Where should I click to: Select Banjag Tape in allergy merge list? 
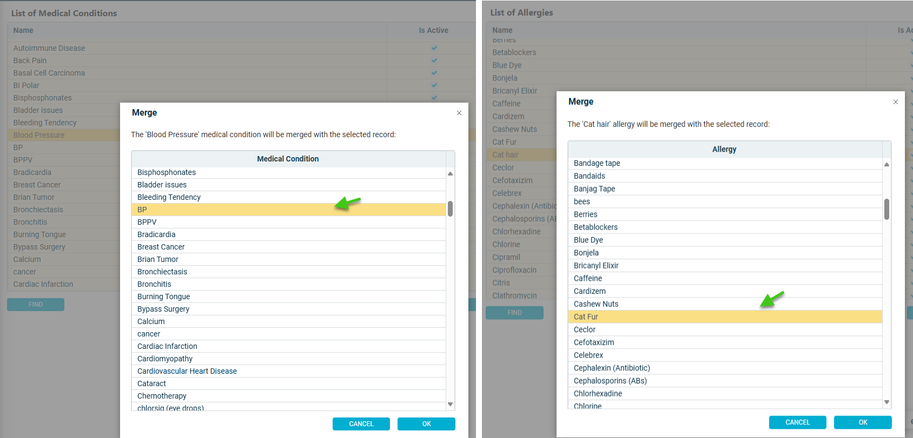click(x=725, y=189)
